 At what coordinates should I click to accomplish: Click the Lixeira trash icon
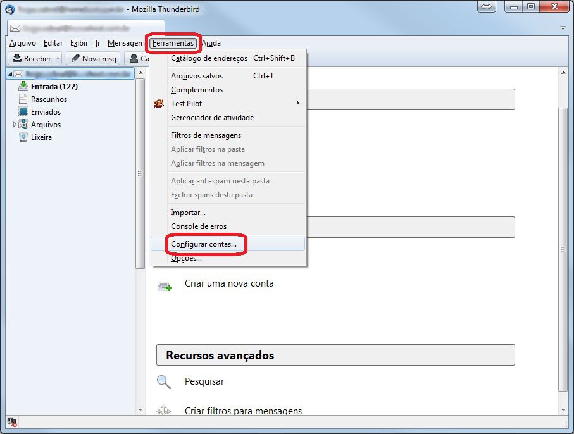[23, 137]
